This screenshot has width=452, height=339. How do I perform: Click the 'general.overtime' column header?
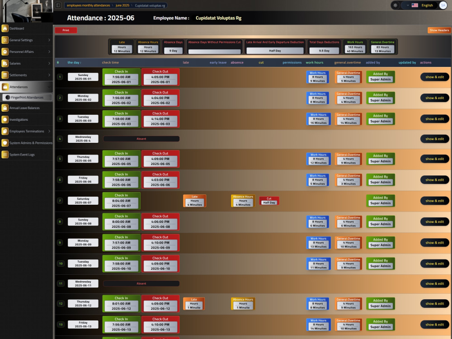pos(347,62)
